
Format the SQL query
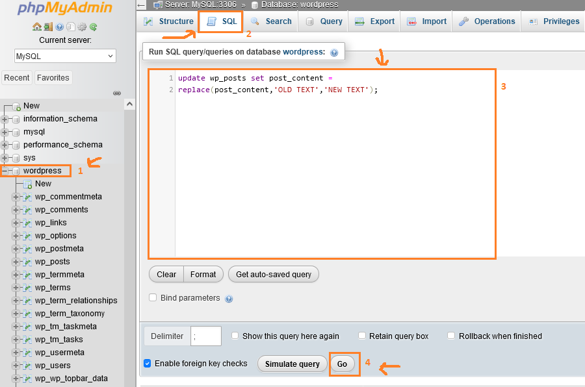203,275
